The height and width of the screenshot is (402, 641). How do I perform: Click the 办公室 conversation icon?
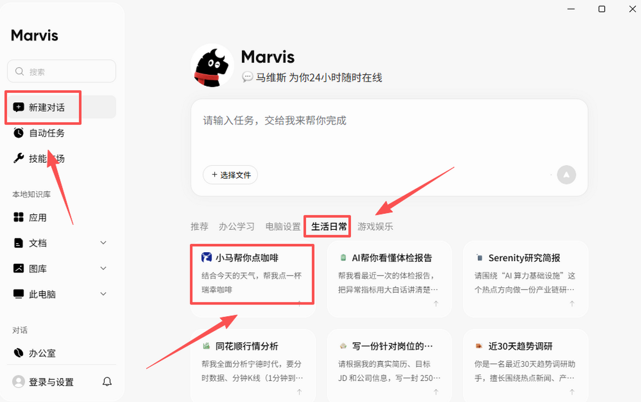pyautogui.click(x=19, y=353)
